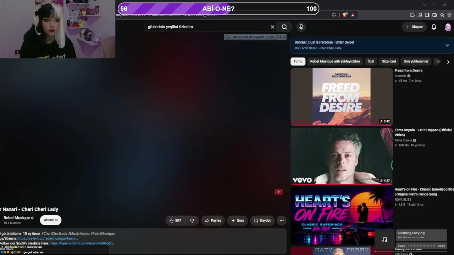The width and height of the screenshot is (454, 255).
Task: Click the #CheriCheriLady hashtag
Action: [x=54, y=233]
